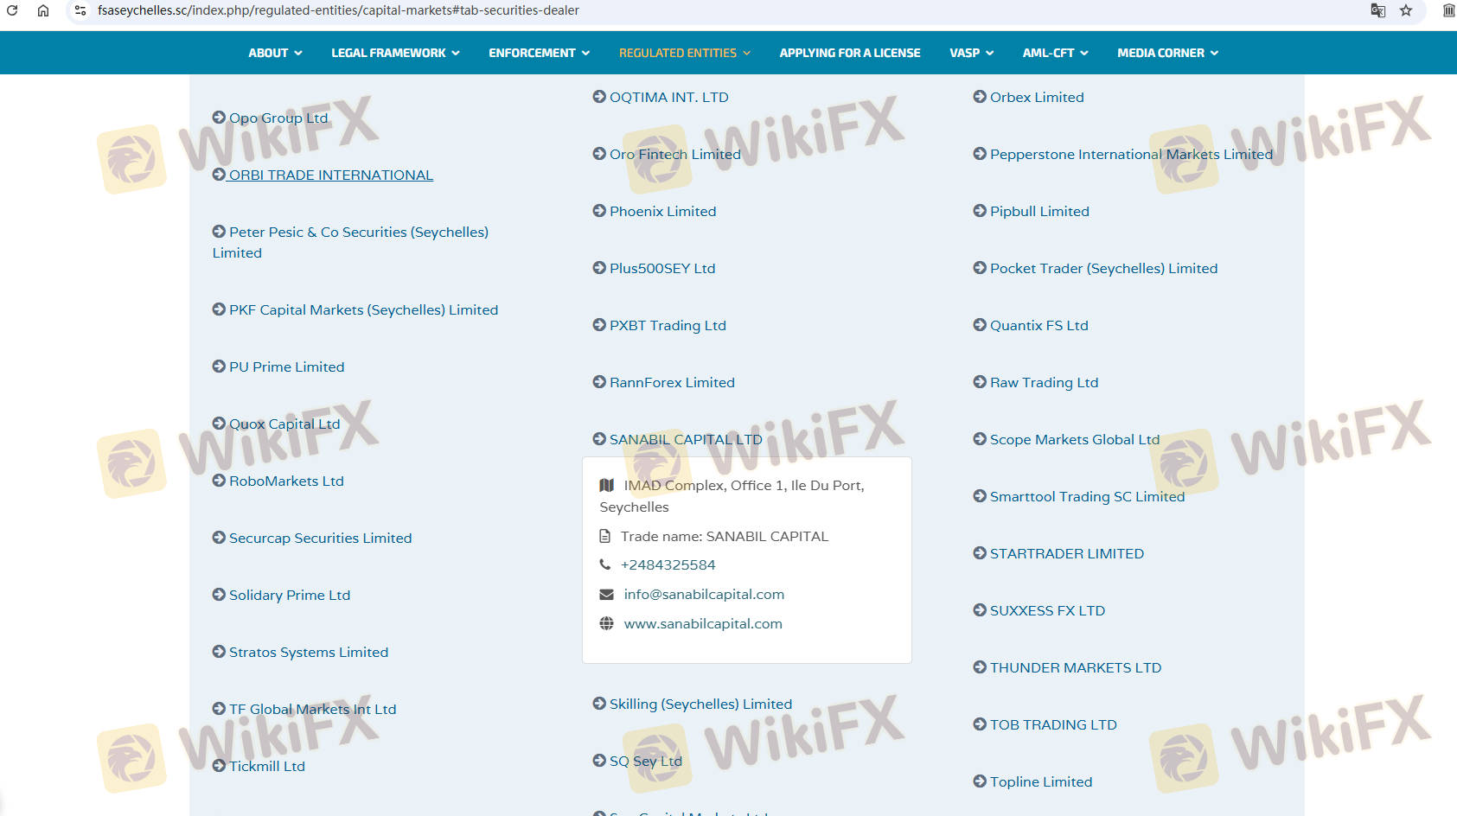Viewport: 1457px width, 816px height.
Task: Expand the Plus500SEY Ltd entry
Action: coord(655,268)
